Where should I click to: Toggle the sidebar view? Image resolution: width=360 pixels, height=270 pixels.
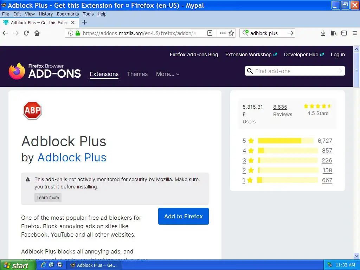point(344,33)
